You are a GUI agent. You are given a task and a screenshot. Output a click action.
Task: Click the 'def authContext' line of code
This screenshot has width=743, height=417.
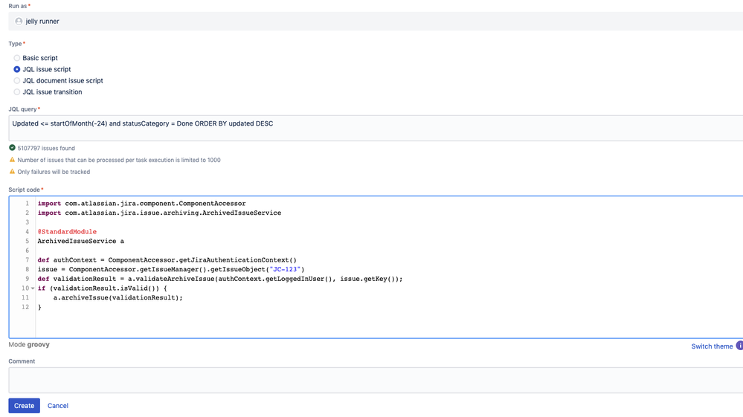tap(167, 260)
